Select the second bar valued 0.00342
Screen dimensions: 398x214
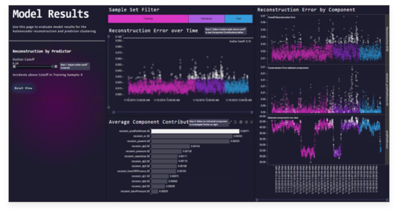(192, 136)
